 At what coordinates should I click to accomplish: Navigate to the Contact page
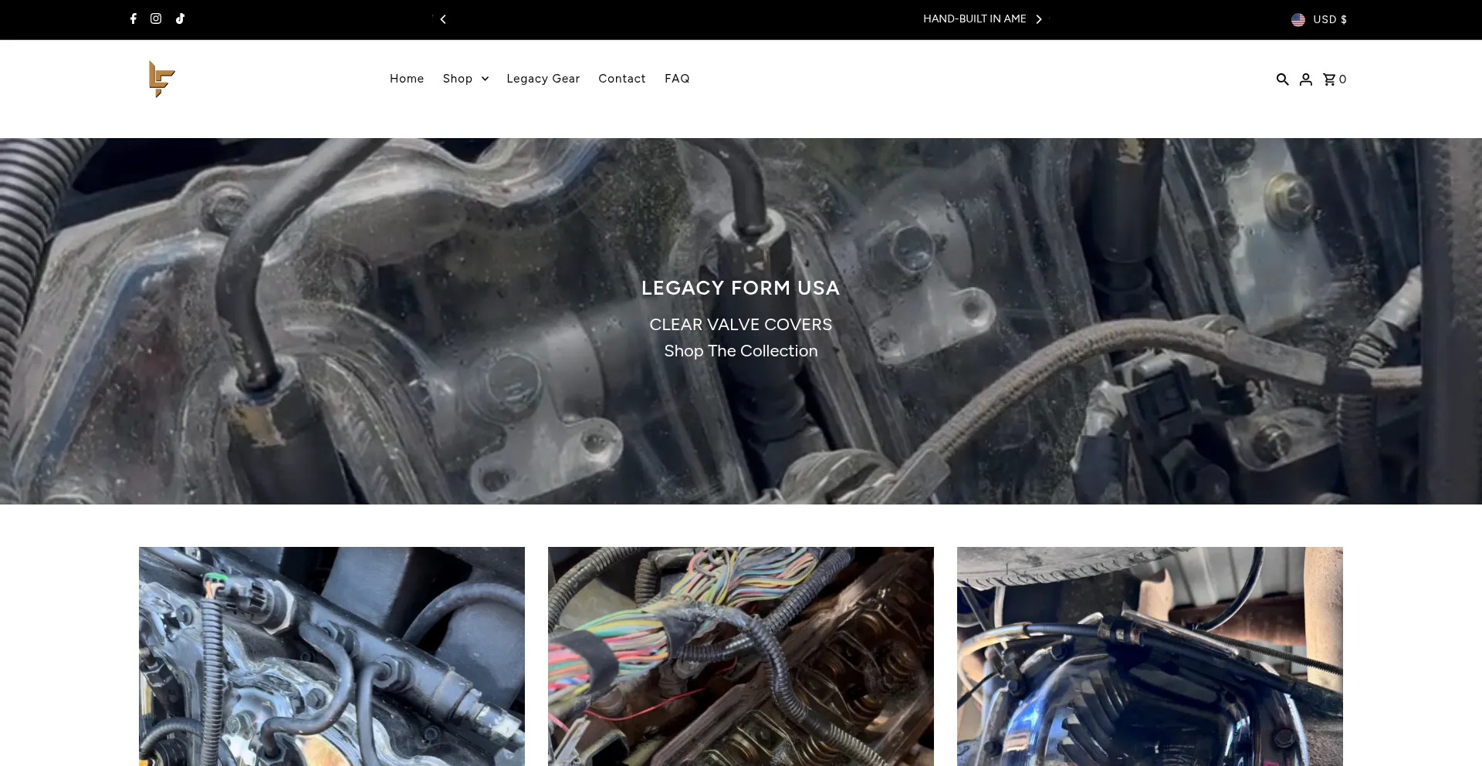click(x=621, y=79)
